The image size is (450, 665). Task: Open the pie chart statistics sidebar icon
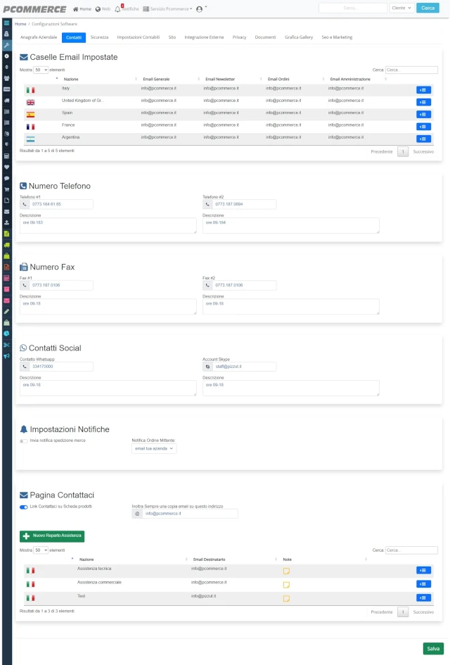tap(6, 334)
